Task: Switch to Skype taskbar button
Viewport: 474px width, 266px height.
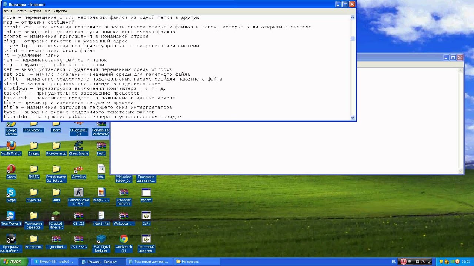Action: pyautogui.click(x=54, y=262)
